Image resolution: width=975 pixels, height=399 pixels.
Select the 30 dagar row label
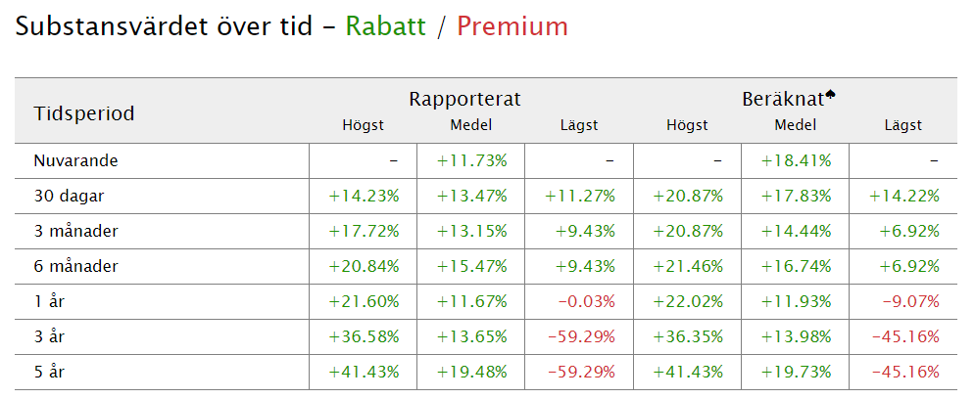[69, 197]
